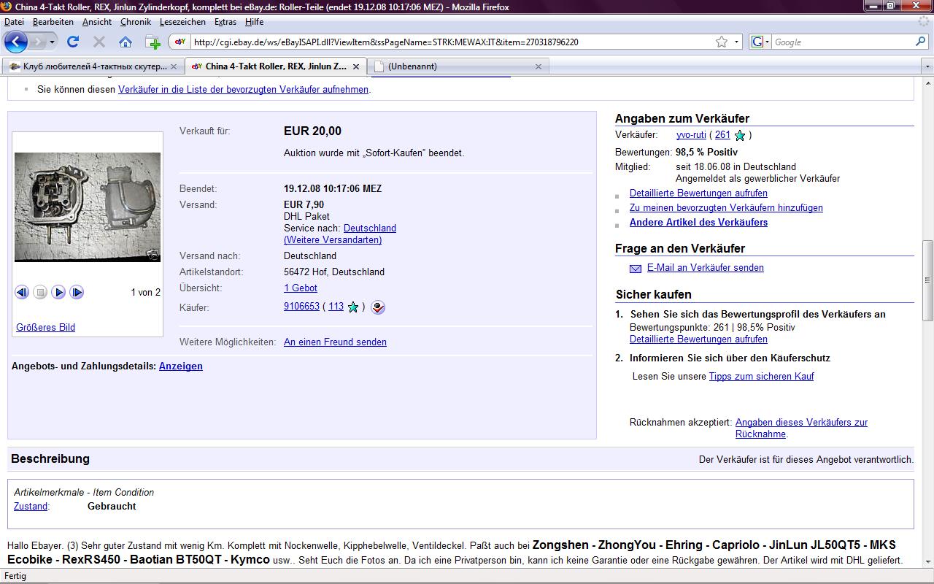Reload the current eBay page
The width and height of the screenshot is (934, 584).
click(x=73, y=42)
